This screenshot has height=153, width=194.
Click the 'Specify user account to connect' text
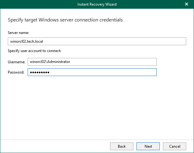tap(34, 51)
